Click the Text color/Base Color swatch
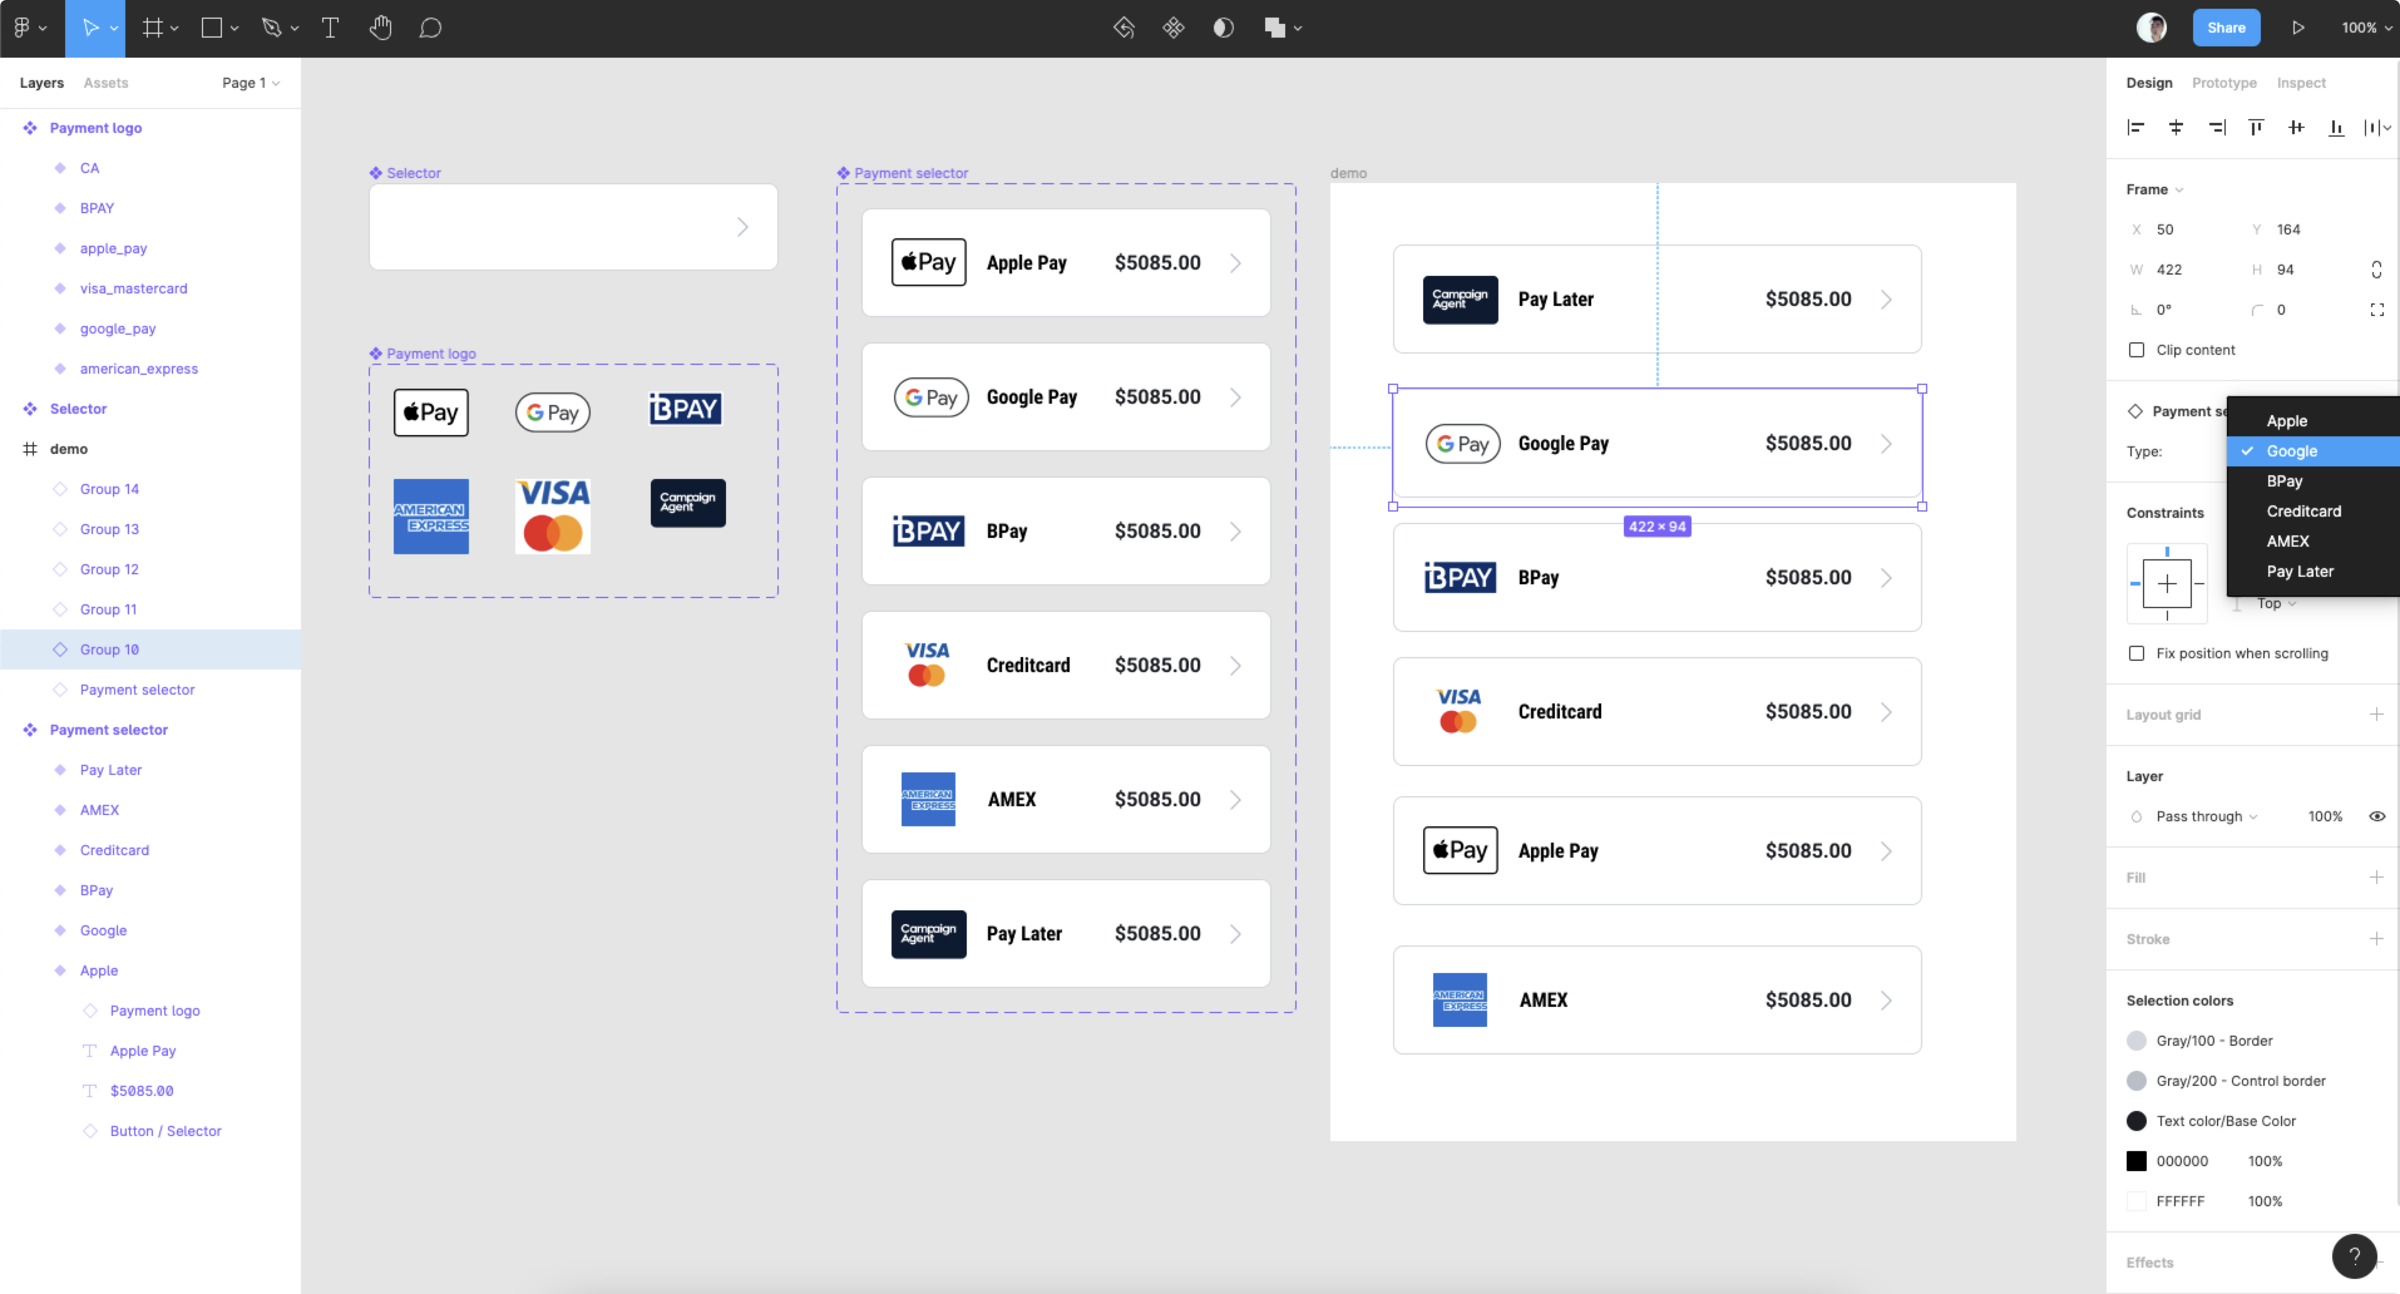 click(2136, 1121)
